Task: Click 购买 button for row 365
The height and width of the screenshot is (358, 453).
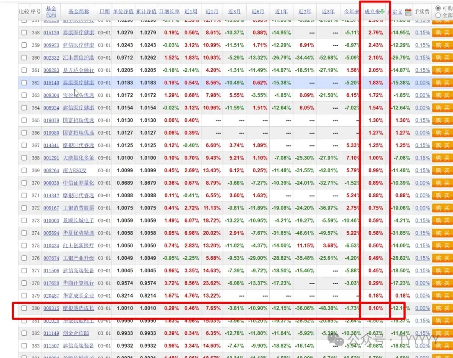Action: (443, 120)
